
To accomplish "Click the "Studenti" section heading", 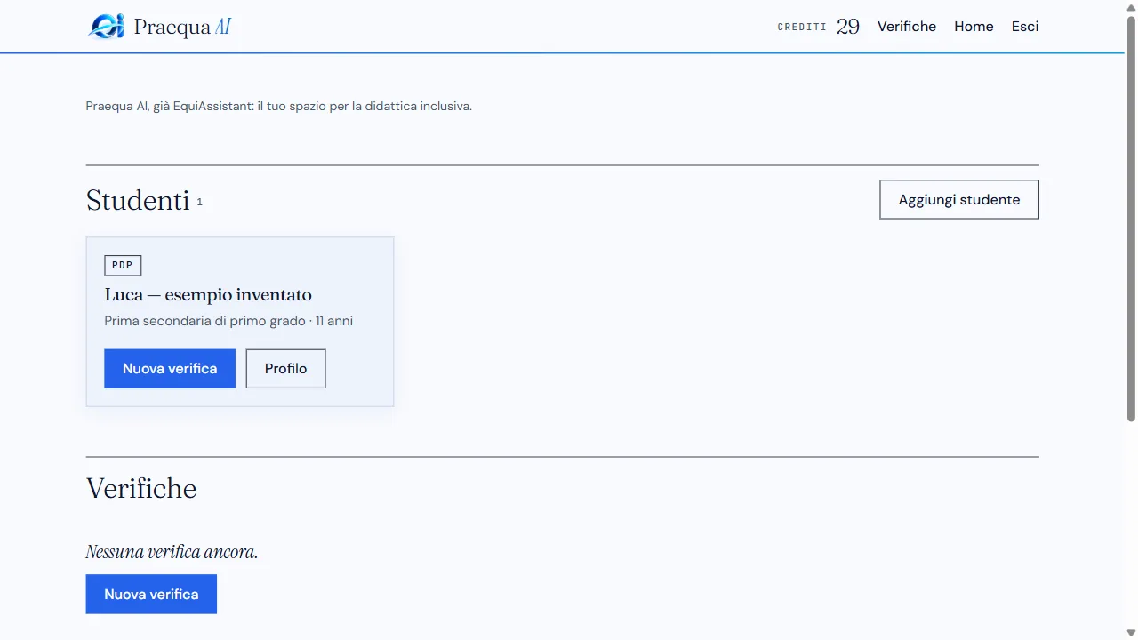I will click(138, 201).
